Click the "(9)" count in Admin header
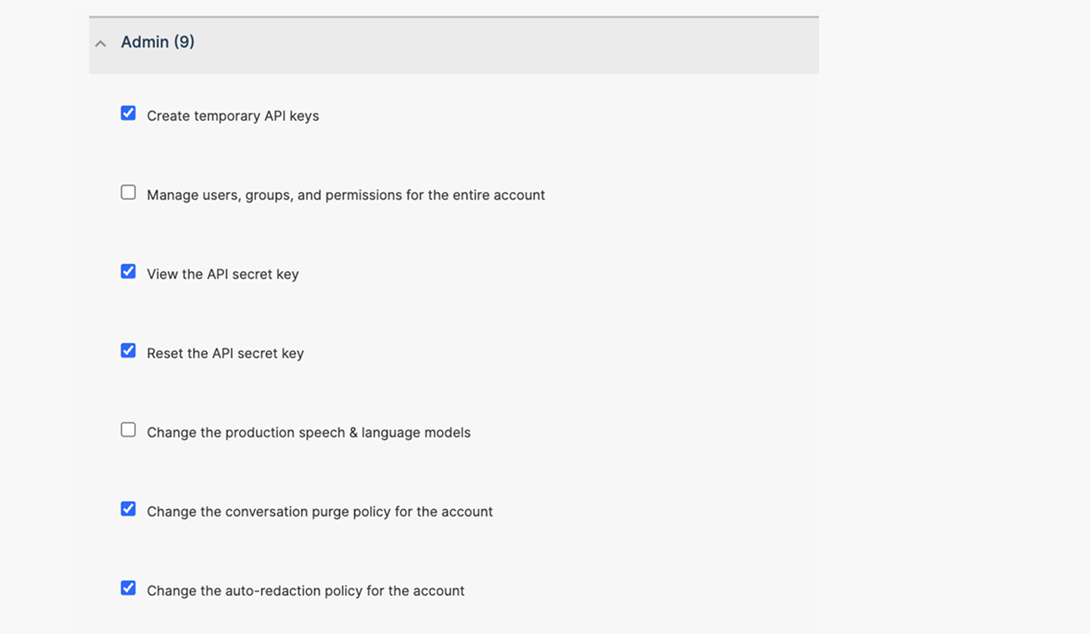The height and width of the screenshot is (634, 1090). click(x=184, y=42)
